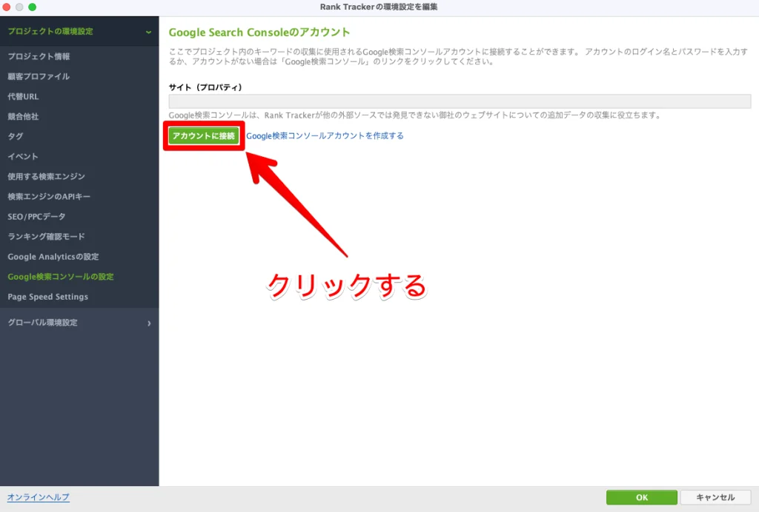Open ランキング確認モード settings
The height and width of the screenshot is (512, 759).
pyautogui.click(x=47, y=237)
